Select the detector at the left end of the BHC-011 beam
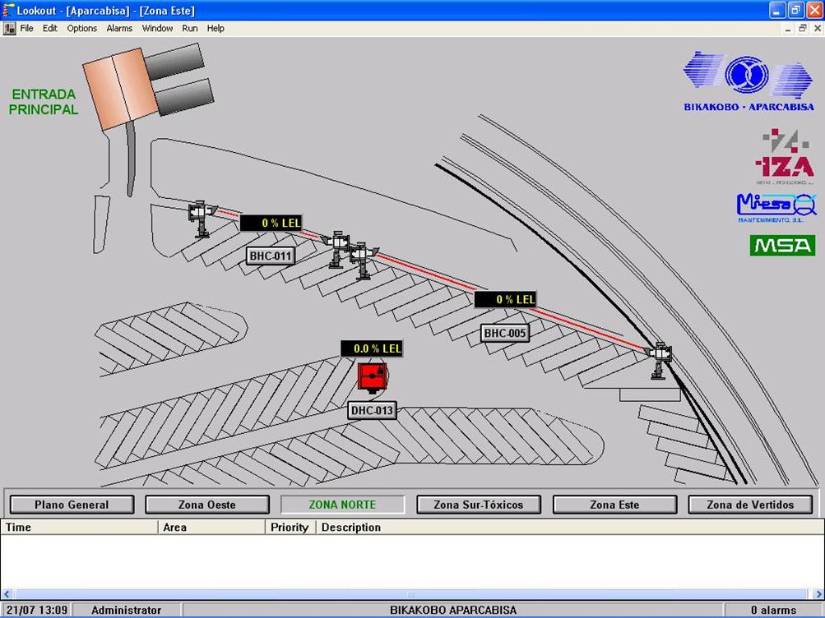 click(x=201, y=218)
